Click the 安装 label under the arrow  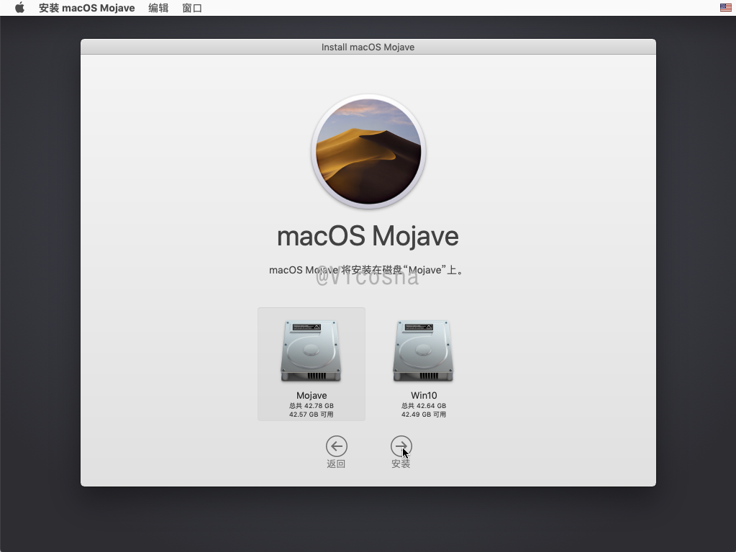click(x=401, y=463)
